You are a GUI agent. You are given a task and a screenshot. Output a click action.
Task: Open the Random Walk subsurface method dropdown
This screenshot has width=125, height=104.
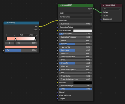pos(76,17)
